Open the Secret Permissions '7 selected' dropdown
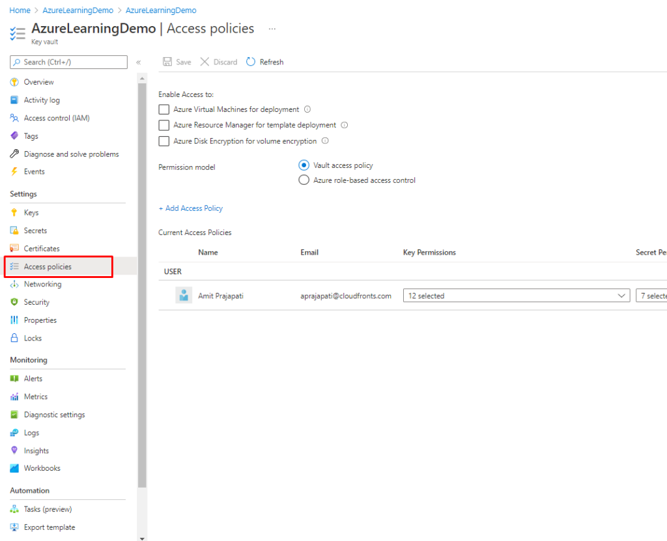 click(x=651, y=296)
